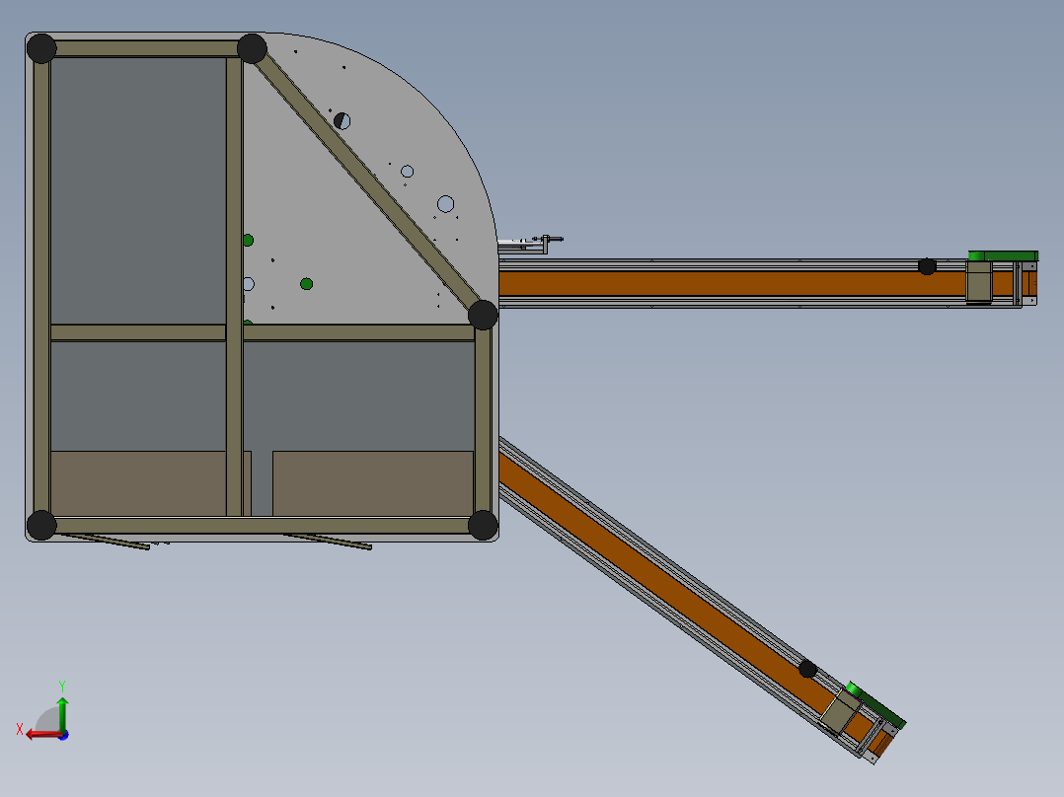Select the diagonal frame brace over curved plate
The image size is (1064, 797).
point(367,178)
